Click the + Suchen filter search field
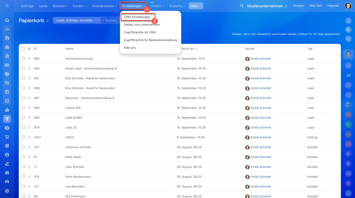This screenshot has width=355, height=198. [x=109, y=20]
